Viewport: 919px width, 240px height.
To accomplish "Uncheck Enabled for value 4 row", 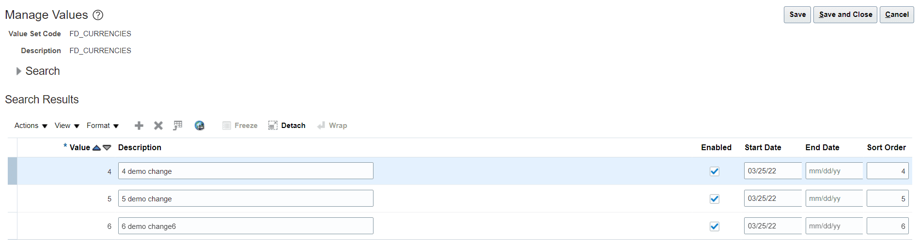I will [x=715, y=171].
